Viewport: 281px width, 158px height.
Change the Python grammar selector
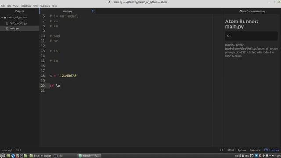pyautogui.click(x=242, y=150)
